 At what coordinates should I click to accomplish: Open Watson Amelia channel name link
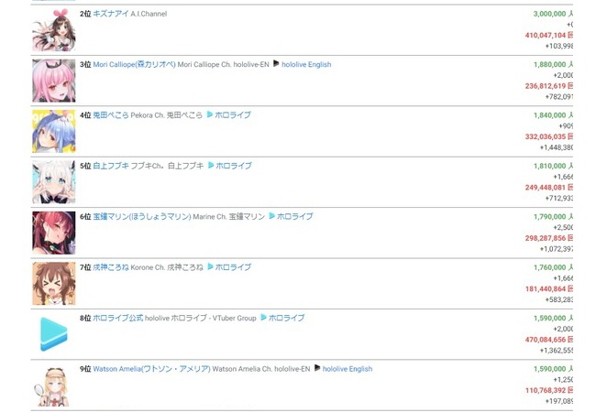pyautogui.click(x=151, y=369)
